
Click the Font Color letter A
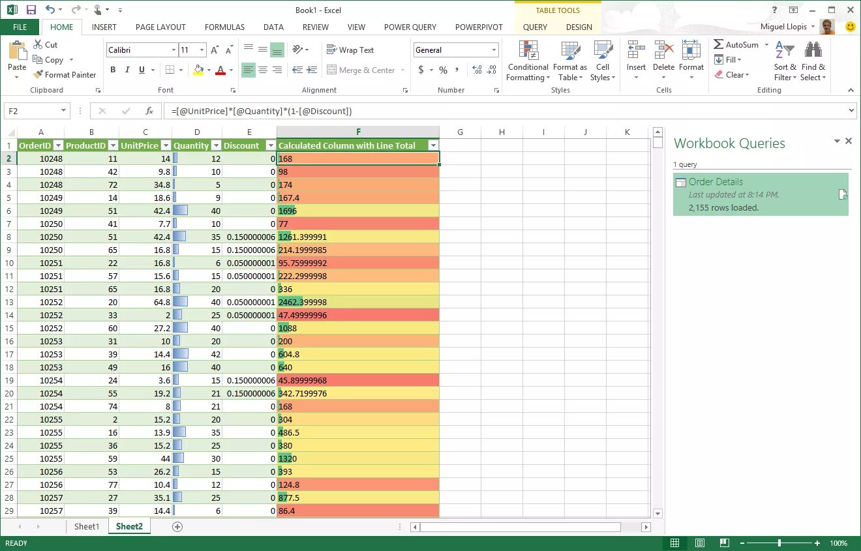pyautogui.click(x=220, y=70)
